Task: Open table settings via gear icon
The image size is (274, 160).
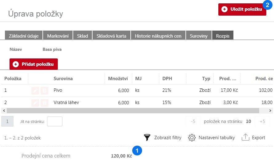Action: point(192,138)
